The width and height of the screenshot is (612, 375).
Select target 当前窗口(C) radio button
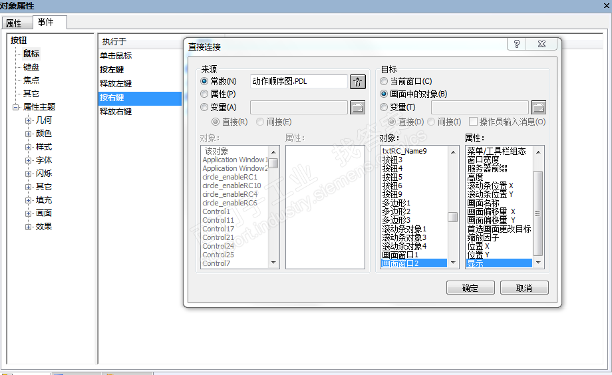(384, 81)
